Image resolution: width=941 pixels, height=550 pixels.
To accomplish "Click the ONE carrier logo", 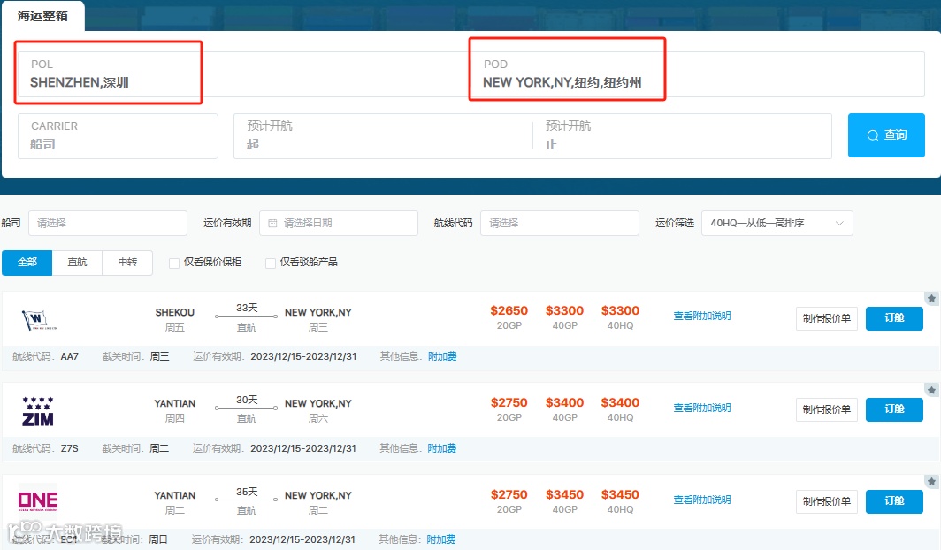I will 37,500.
